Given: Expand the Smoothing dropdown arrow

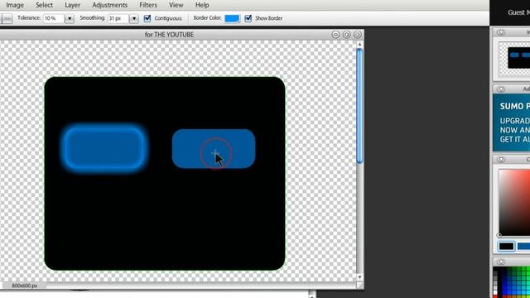Looking at the screenshot, I should tap(134, 18).
